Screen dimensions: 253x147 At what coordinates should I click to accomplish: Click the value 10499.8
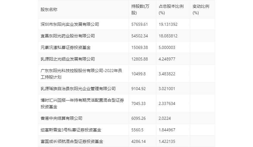coord(138,74)
